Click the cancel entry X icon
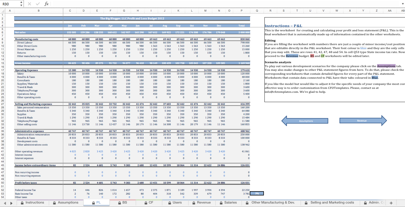This screenshot has width=405, height=207. (29, 4)
